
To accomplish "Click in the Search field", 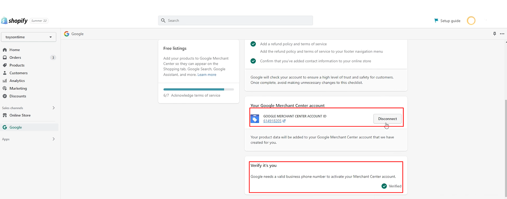I will [235, 21].
